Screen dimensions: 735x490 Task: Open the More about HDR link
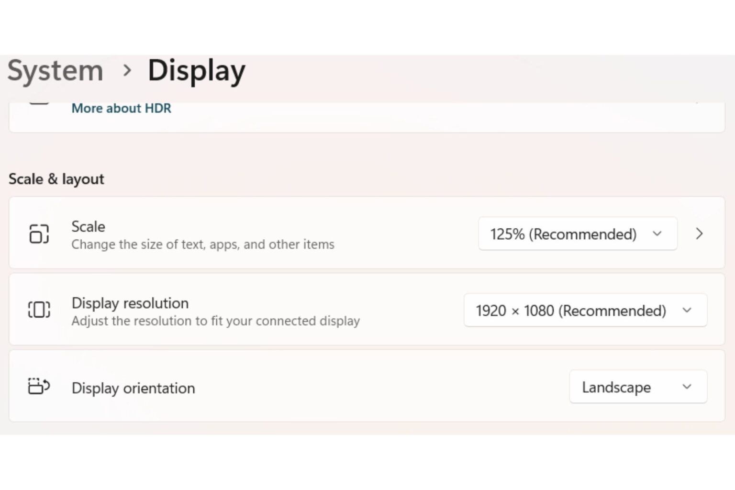pos(121,108)
